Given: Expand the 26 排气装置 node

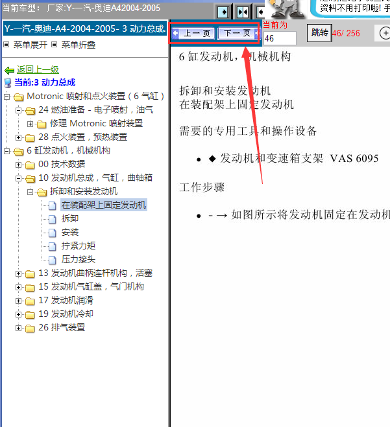Looking at the screenshot, I should tap(18, 328).
